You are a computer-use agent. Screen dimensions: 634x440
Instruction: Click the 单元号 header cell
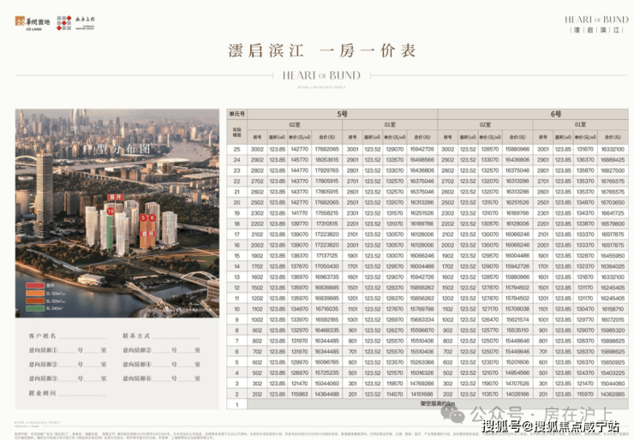click(236, 114)
